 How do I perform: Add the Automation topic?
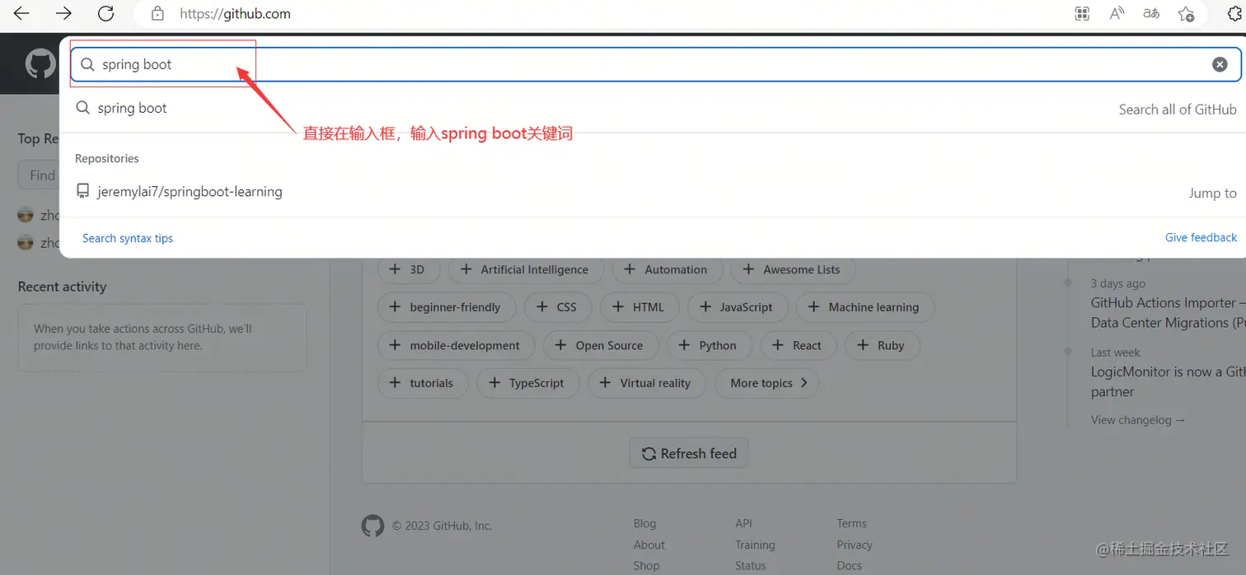[667, 269]
